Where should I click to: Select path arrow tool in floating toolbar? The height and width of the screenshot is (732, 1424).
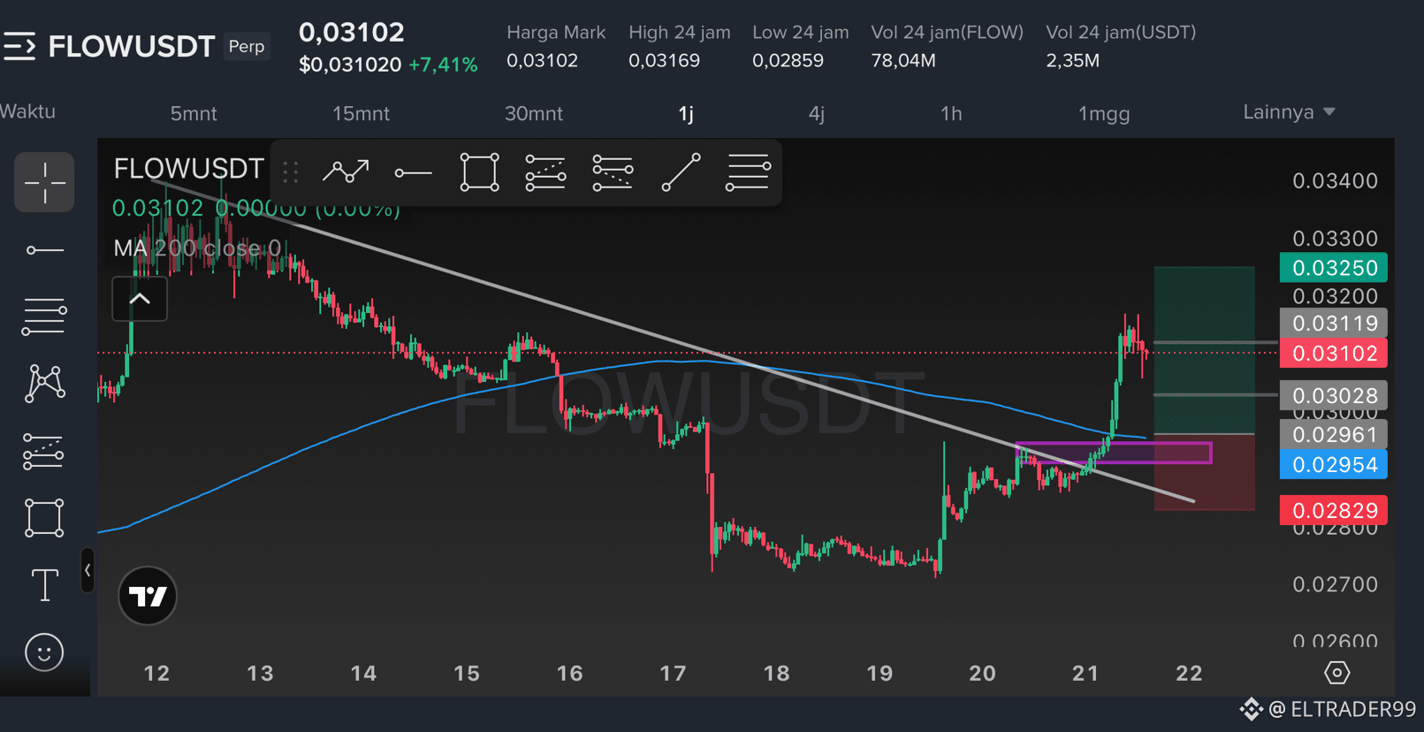(346, 172)
